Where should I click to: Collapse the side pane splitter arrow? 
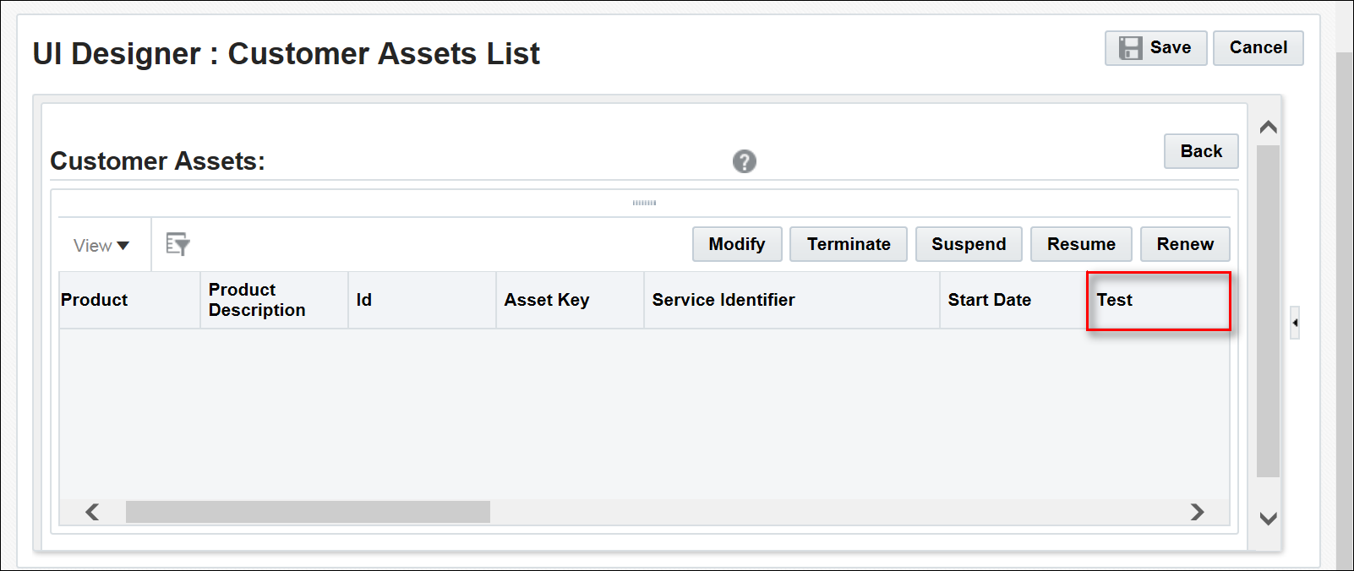coord(1295,323)
